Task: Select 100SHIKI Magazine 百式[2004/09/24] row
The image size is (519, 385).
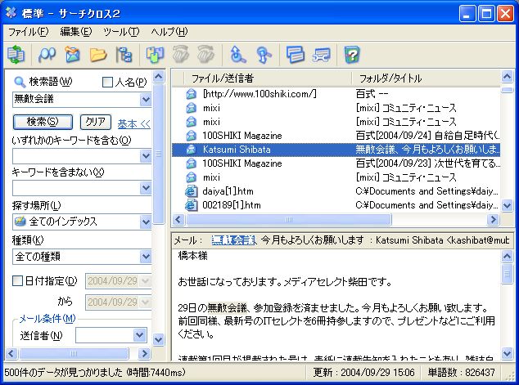Action: pyautogui.click(x=336, y=136)
